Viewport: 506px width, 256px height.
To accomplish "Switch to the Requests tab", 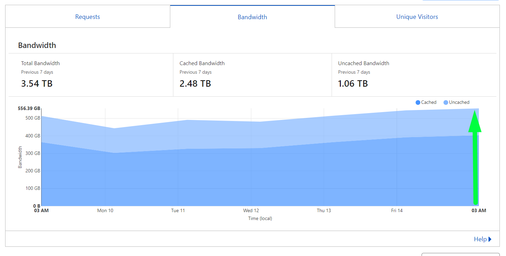I will [x=88, y=17].
